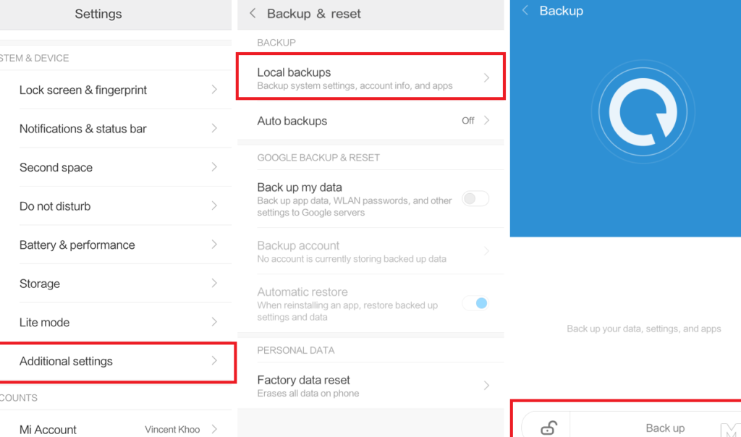Open Do not disturb settings
Viewport: 741px width, 437px height.
(x=116, y=206)
